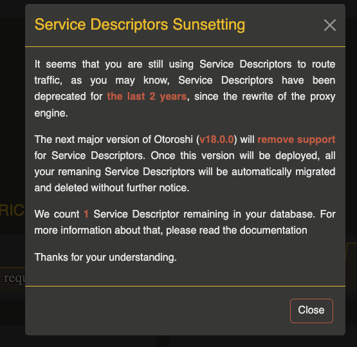
Task: Click the partially visible 'requ' label behind the dialog
Action: 14,278
